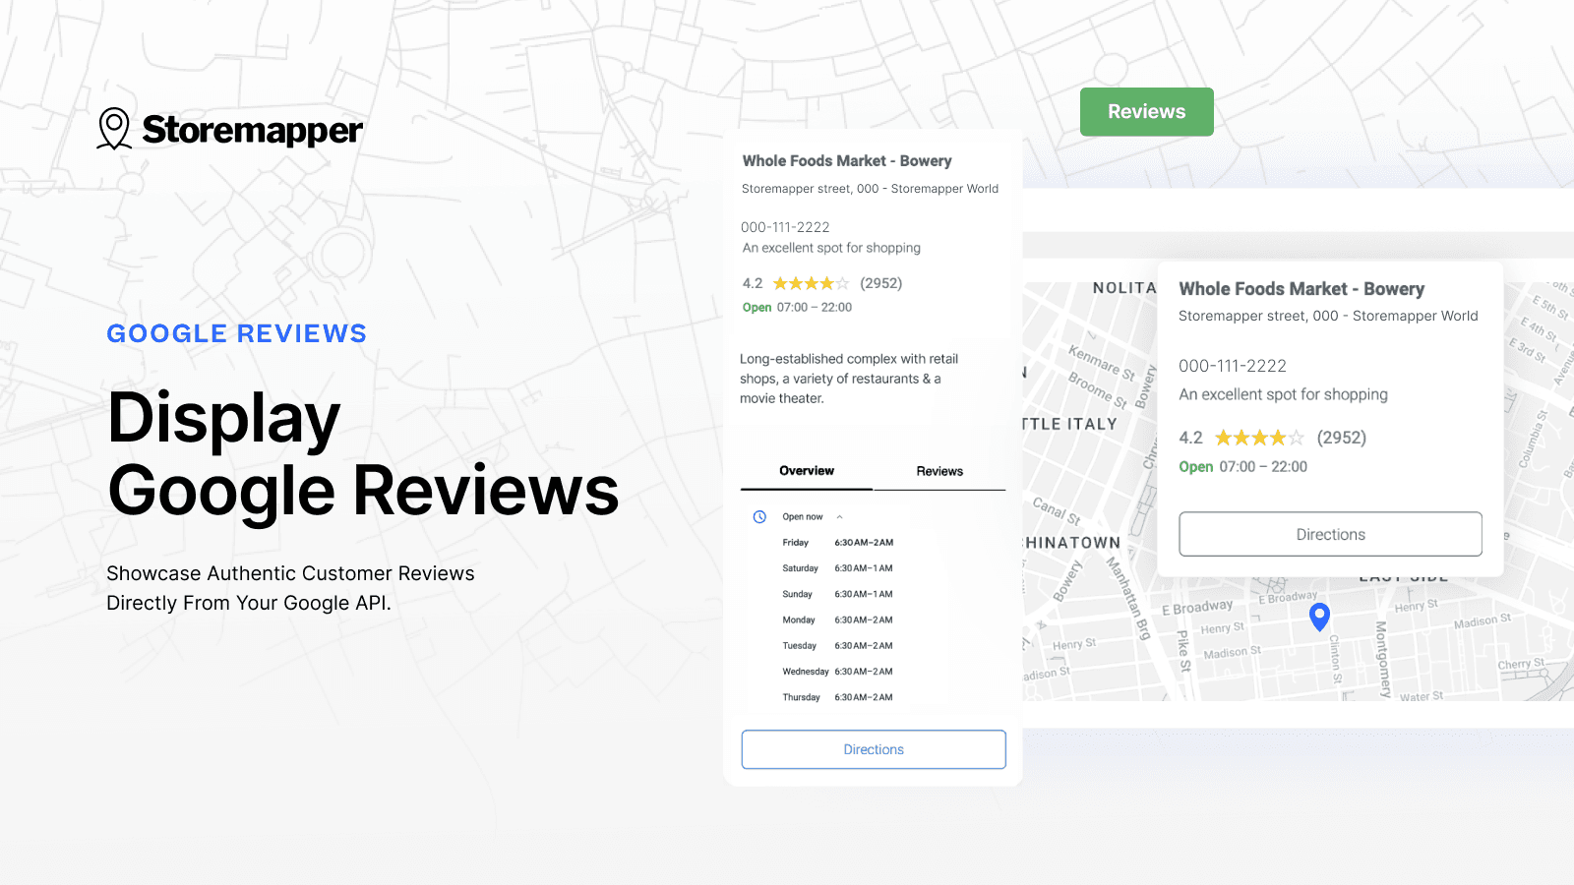This screenshot has width=1574, height=885.
Task: Click the green Open status indicator
Action: point(757,307)
